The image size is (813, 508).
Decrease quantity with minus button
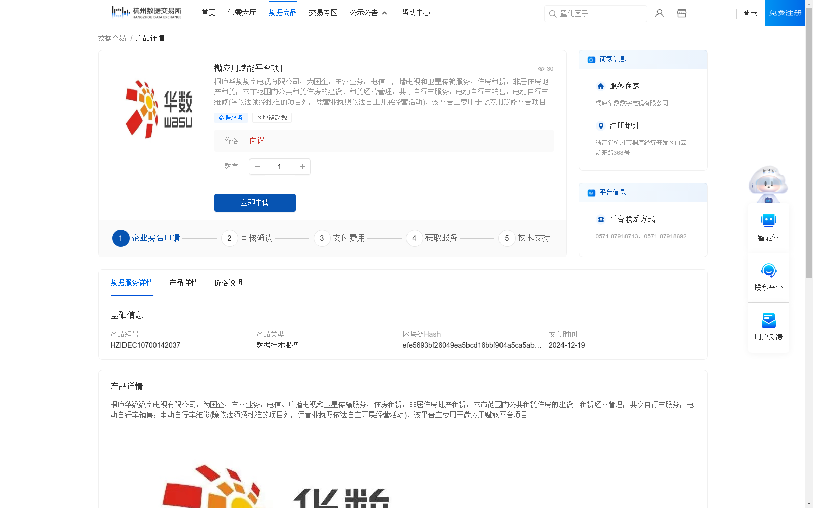coord(257,167)
